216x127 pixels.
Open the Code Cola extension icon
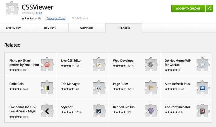coord(47,87)
